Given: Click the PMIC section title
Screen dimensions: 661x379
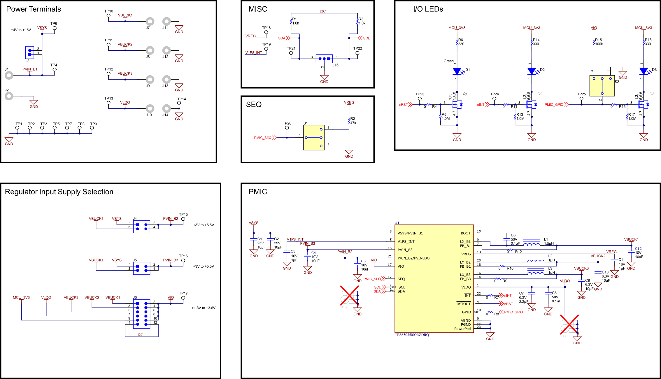Looking at the screenshot, I should click(x=258, y=192).
